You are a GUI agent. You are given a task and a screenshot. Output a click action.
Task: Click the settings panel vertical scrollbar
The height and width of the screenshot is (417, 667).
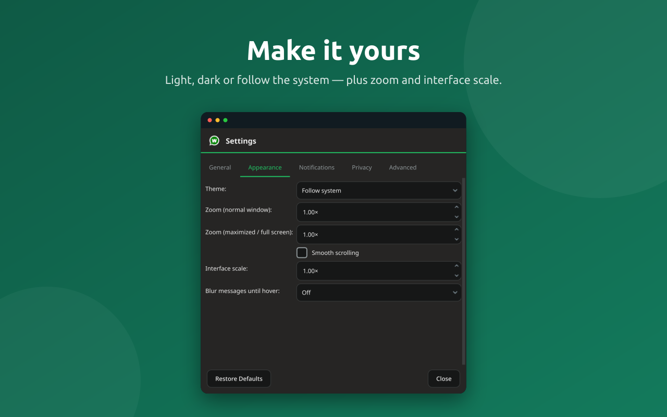[x=464, y=271]
